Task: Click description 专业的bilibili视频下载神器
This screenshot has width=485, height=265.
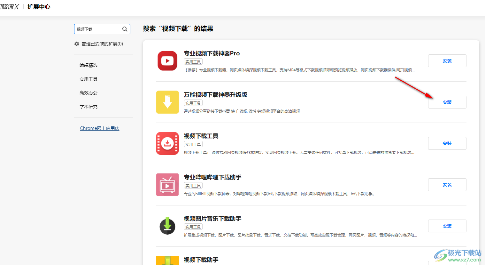Action: click(279, 194)
